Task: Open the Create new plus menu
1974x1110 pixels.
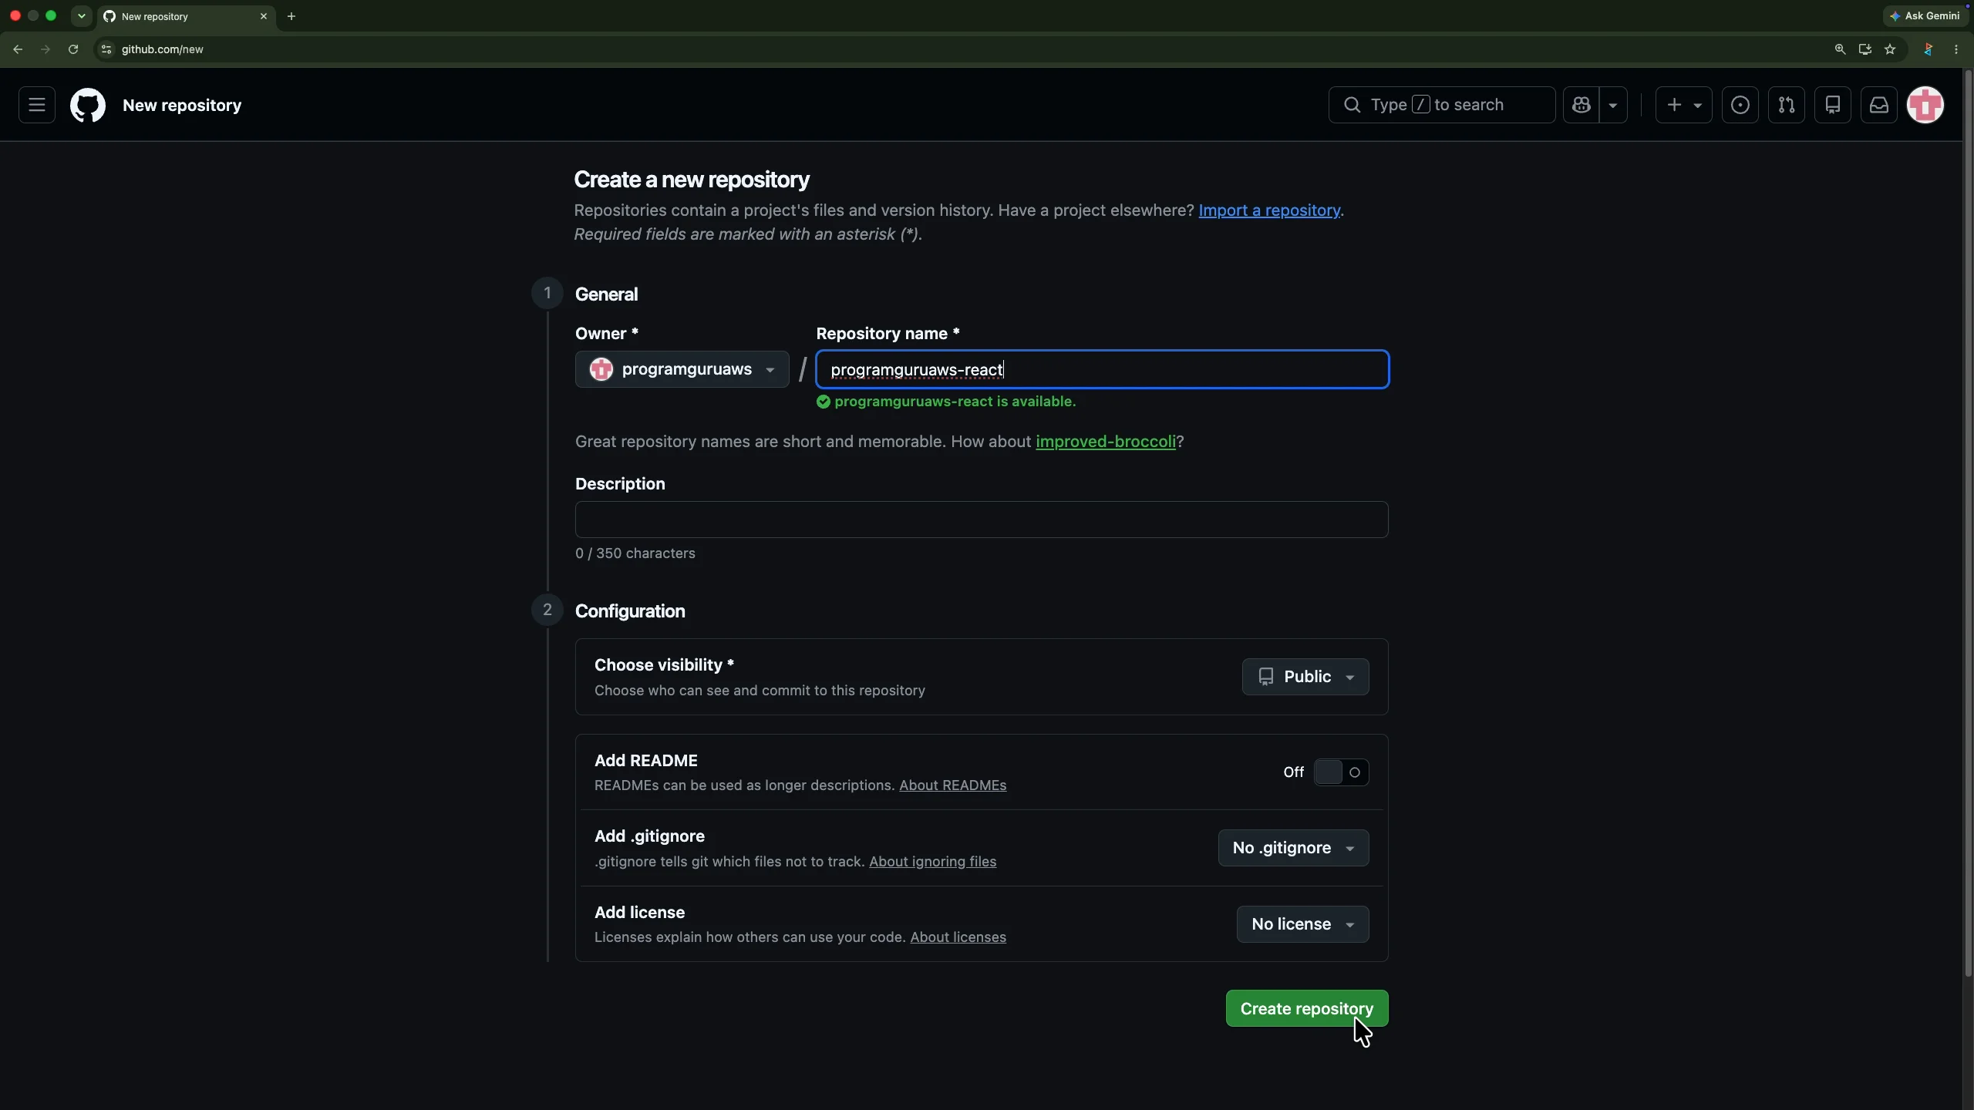Action: click(1683, 105)
